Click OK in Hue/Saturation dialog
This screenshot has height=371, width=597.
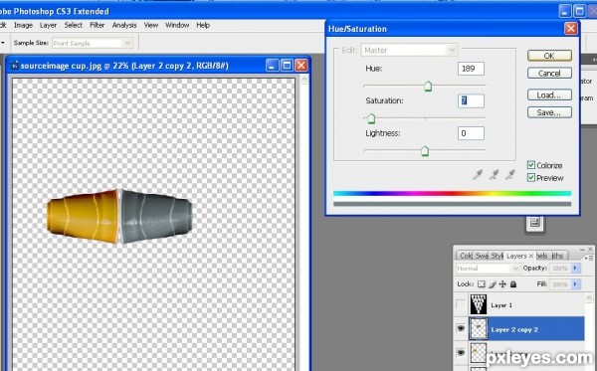point(549,56)
